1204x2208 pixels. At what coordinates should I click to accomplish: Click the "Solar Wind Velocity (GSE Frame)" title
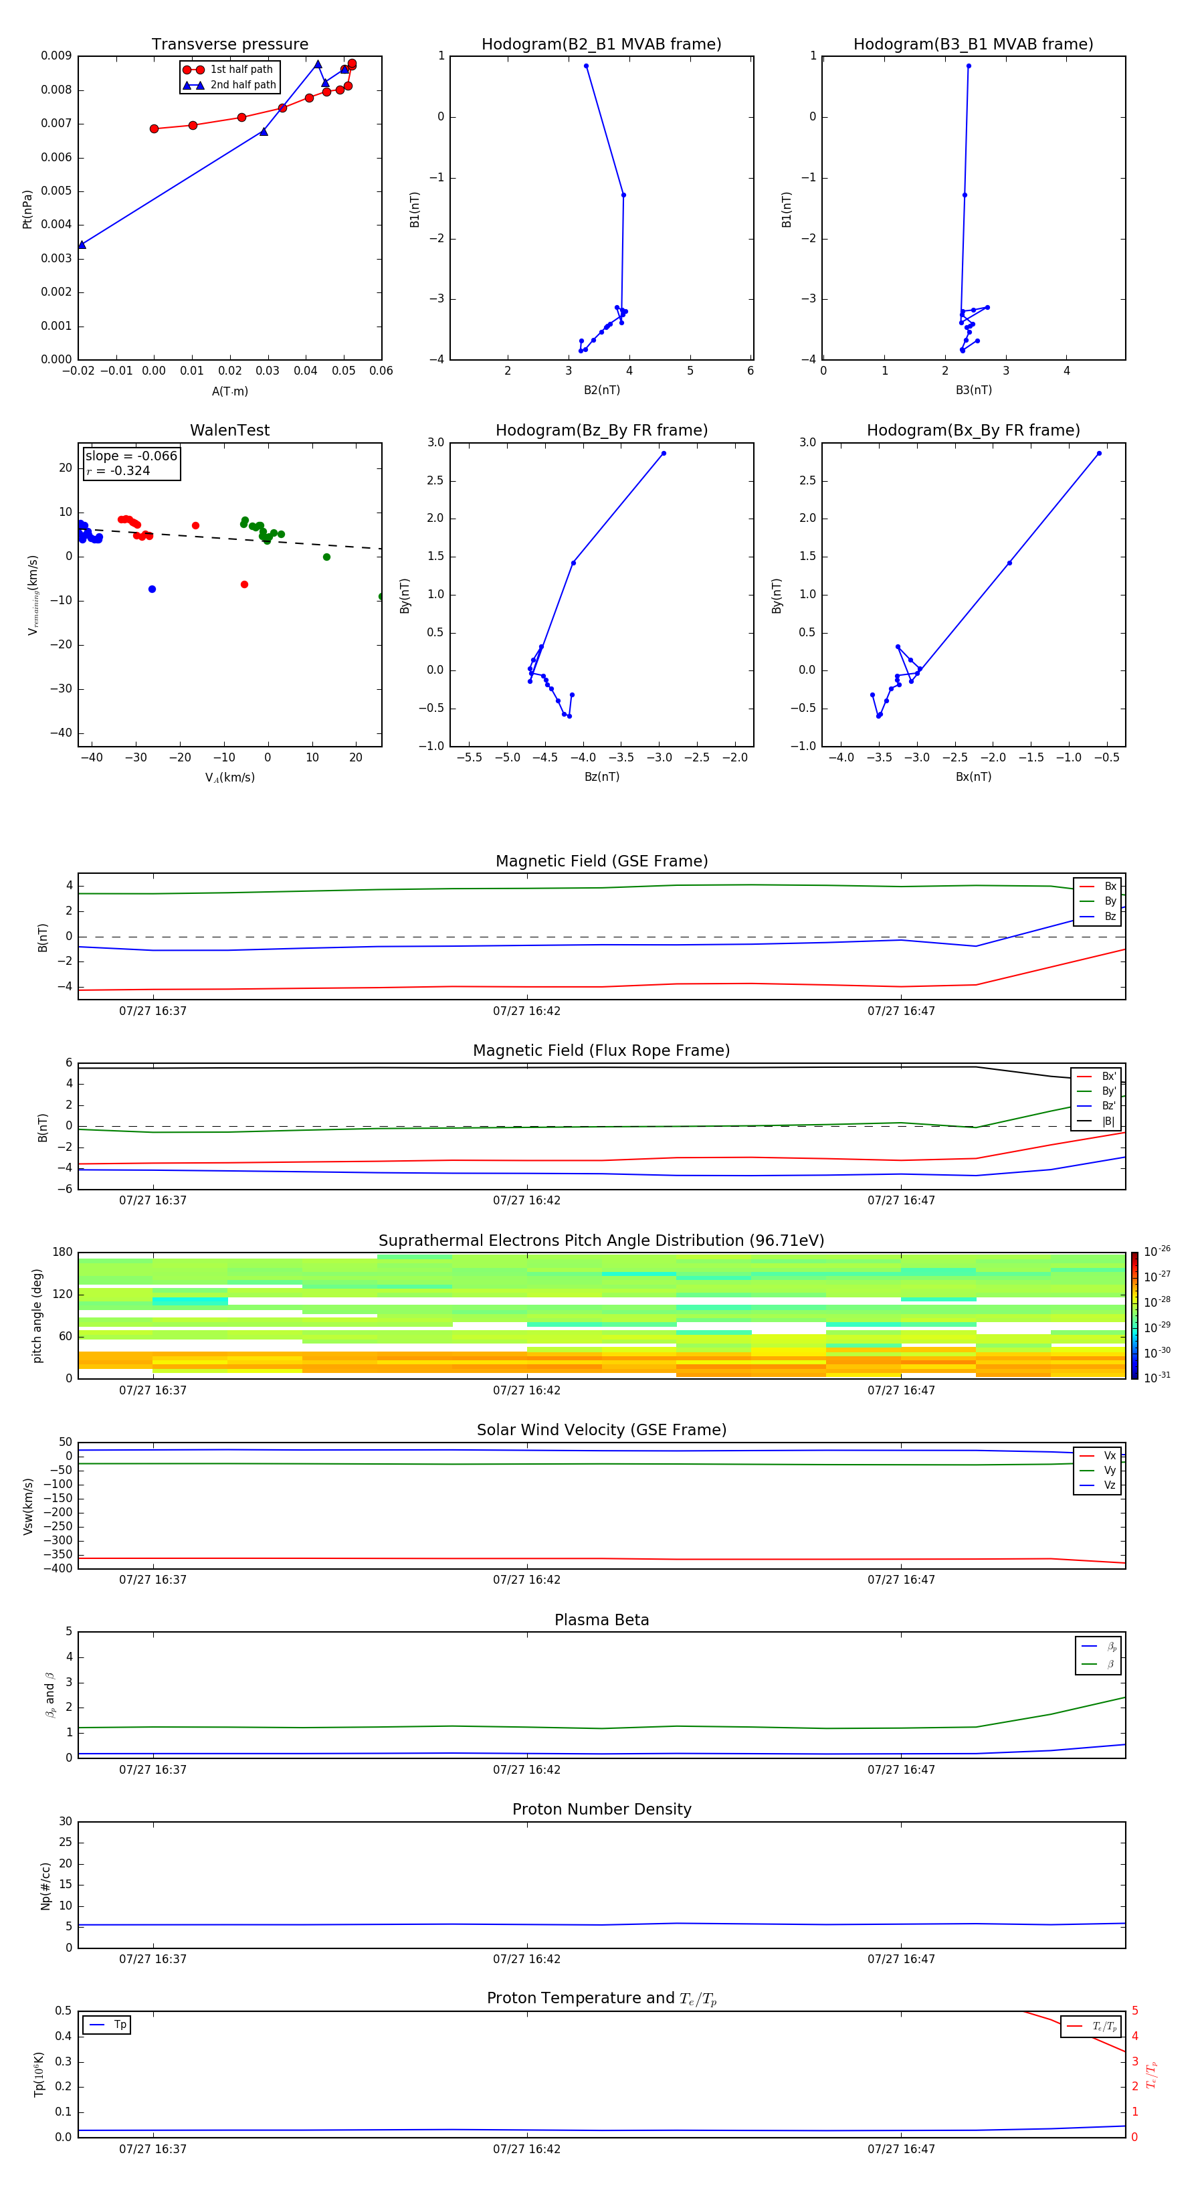[601, 1430]
